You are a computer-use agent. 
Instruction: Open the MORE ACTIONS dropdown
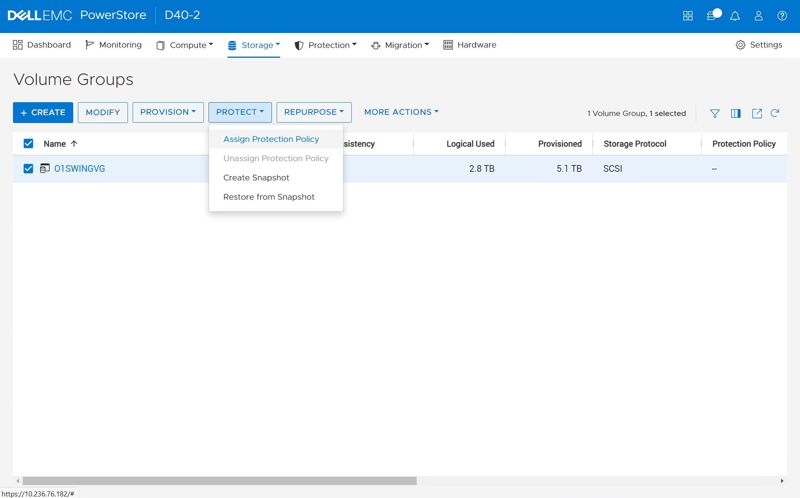[401, 112]
